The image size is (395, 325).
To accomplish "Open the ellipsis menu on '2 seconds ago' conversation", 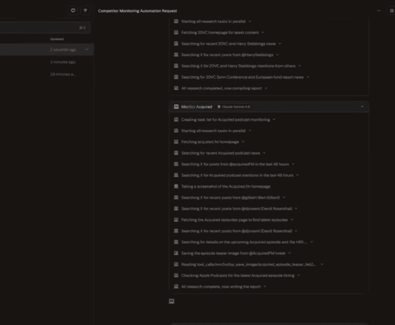I will pos(87,50).
